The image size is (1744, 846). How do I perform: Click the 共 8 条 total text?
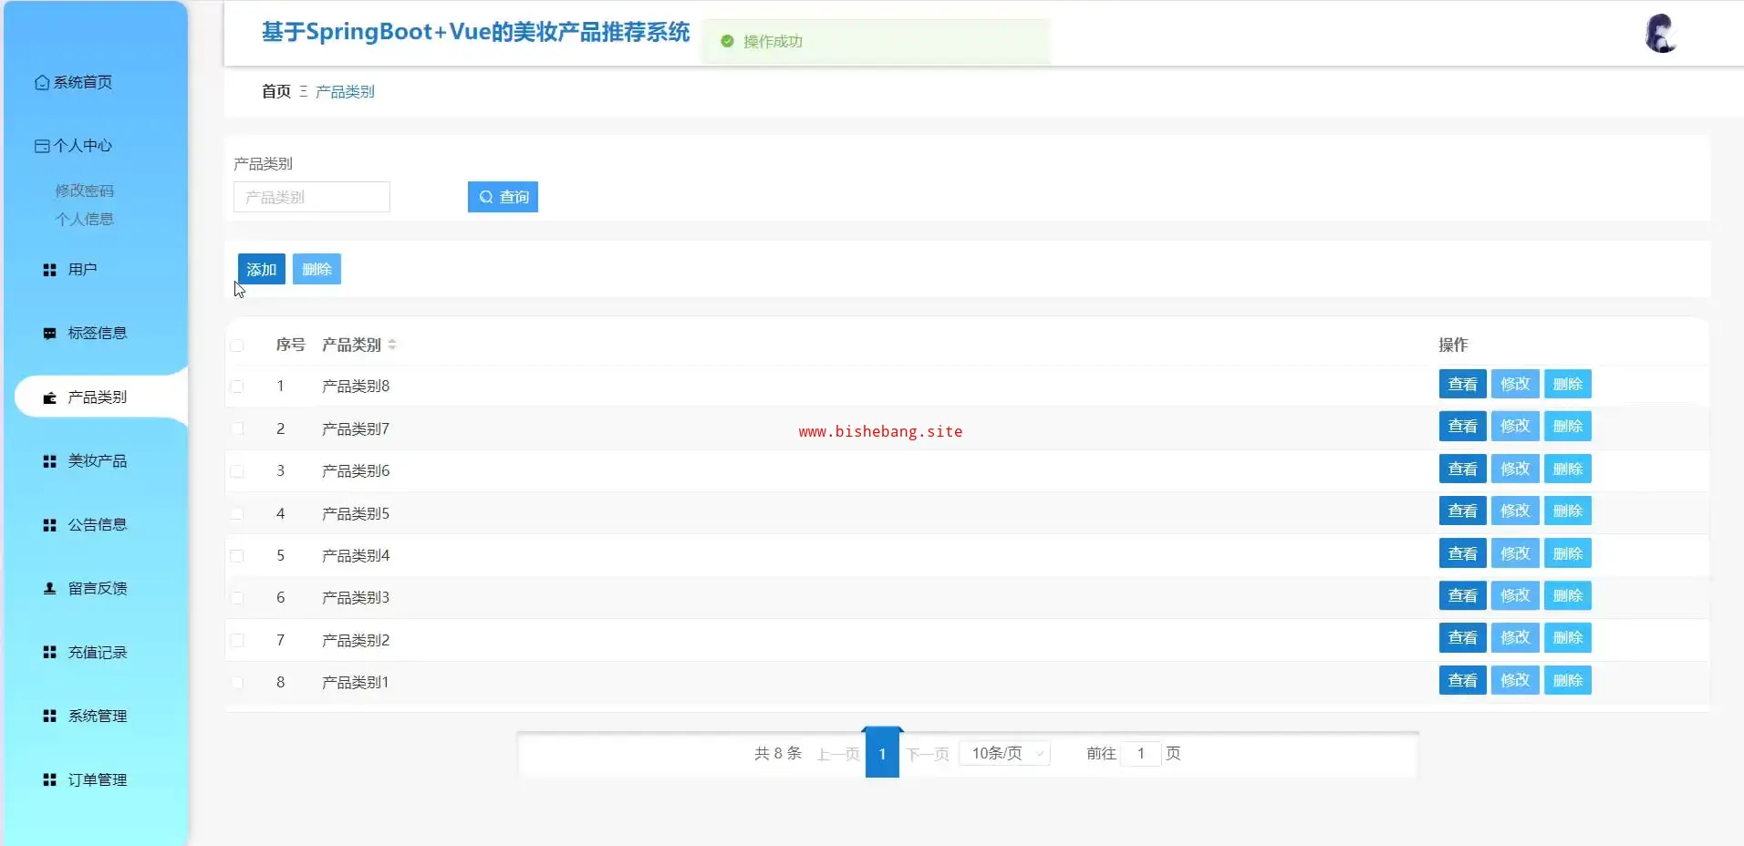pos(778,753)
